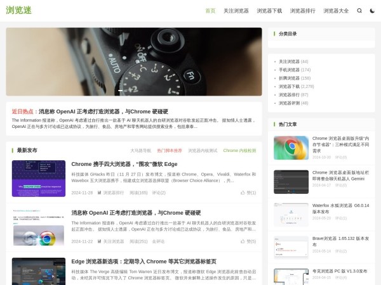
Task: Open the hot-topic OpenAI headline link
Action: [104, 111]
